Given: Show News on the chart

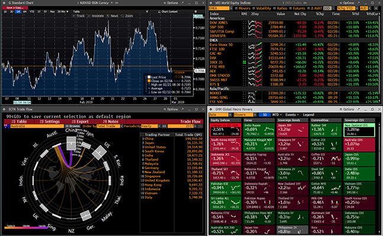Looking at the screenshot, I should click(x=113, y=16).
